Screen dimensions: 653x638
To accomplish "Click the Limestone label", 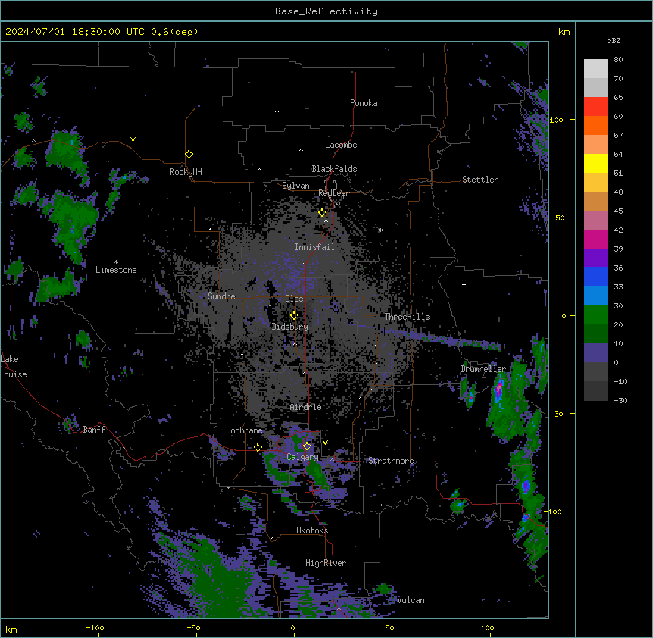I will (x=116, y=270).
